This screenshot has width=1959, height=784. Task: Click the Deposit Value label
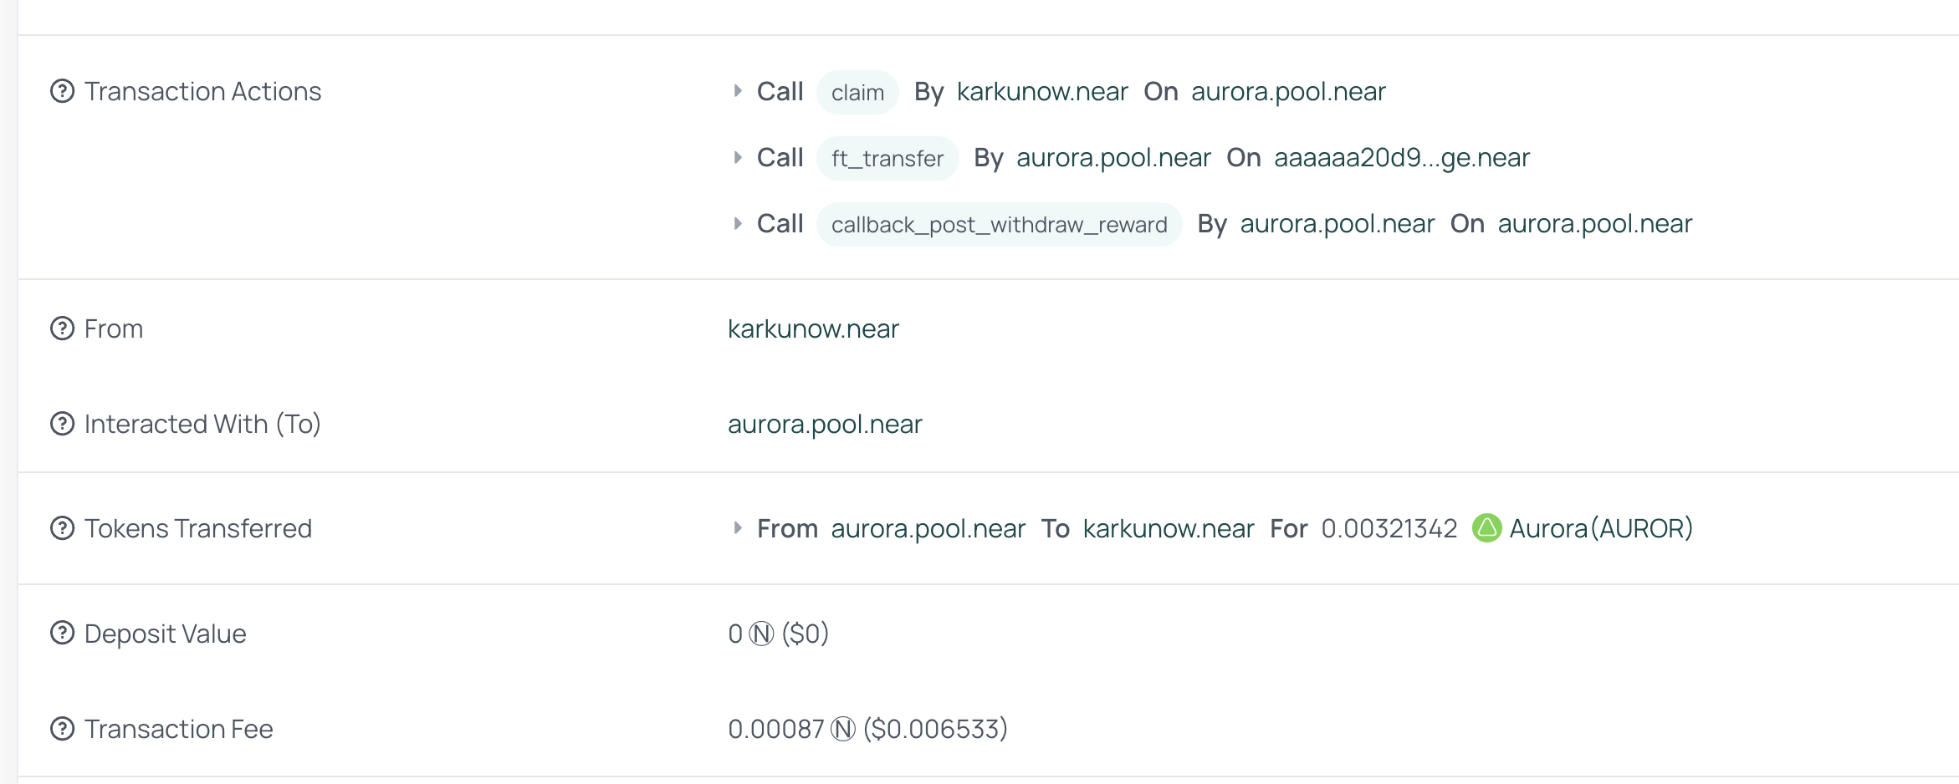(x=166, y=634)
